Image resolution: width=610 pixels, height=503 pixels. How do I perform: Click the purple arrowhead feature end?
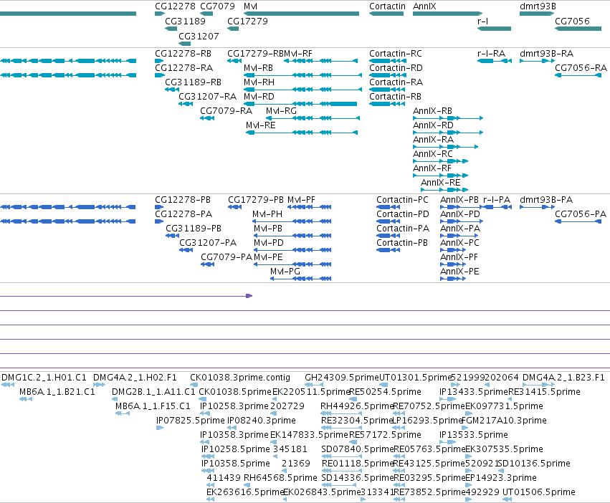click(249, 296)
